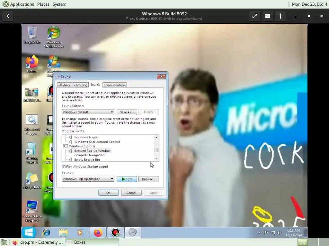This screenshot has width=329, height=246.
Task: Open the Sounds dropdown showing Windows Pop-up Blocked
Action: [88, 179]
